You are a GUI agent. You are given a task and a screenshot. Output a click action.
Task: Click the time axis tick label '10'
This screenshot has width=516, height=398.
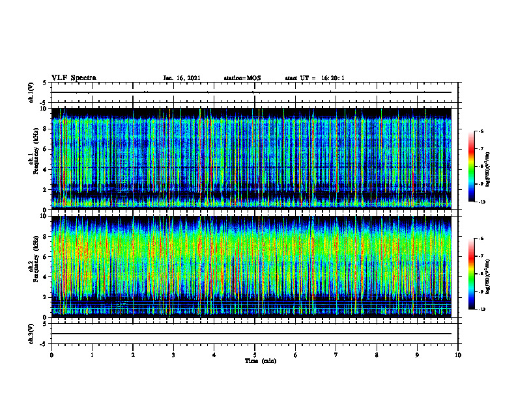458,355
